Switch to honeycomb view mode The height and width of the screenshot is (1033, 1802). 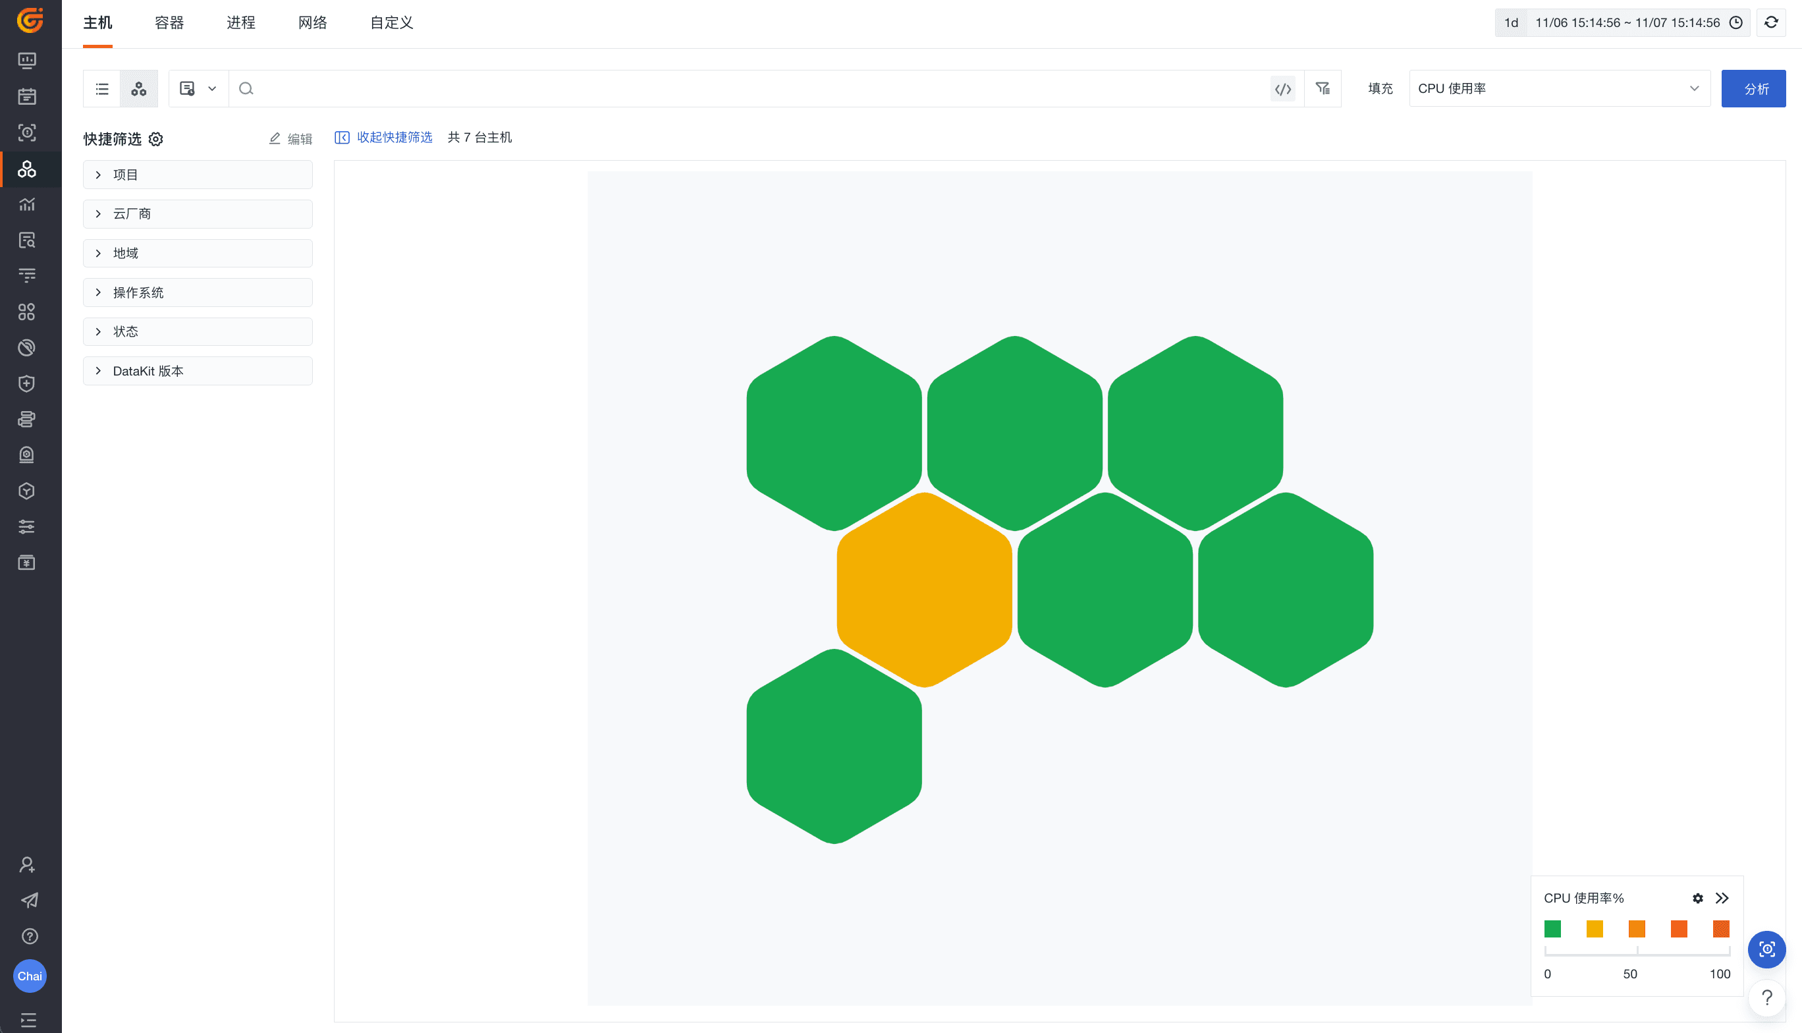[x=139, y=89]
